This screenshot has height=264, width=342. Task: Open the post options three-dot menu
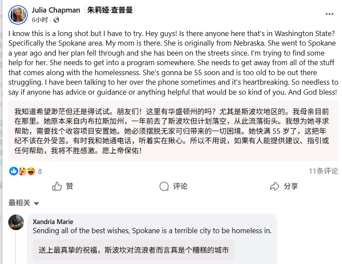(329, 14)
